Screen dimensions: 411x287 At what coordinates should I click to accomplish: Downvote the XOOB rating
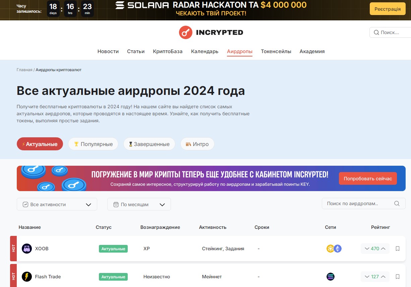367,249
